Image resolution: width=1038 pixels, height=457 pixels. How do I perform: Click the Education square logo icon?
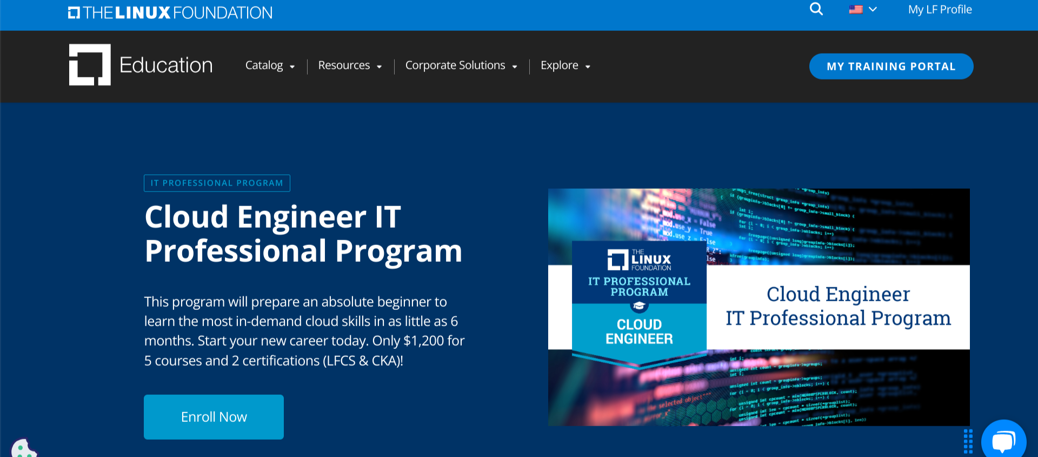tap(90, 65)
